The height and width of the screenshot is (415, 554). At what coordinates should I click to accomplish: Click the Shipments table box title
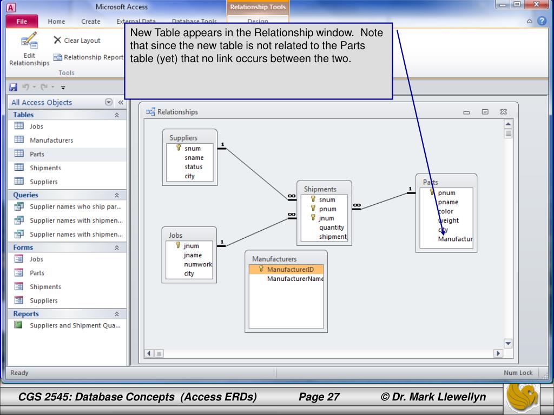pos(320,189)
